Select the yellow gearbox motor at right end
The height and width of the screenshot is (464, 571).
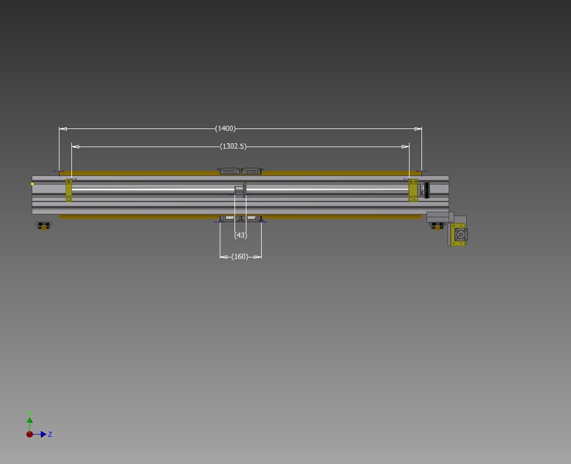460,234
